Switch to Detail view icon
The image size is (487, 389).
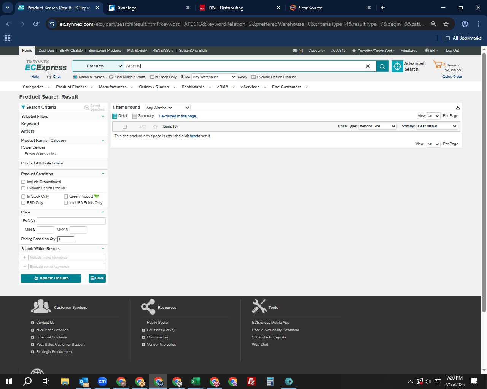pos(115,116)
